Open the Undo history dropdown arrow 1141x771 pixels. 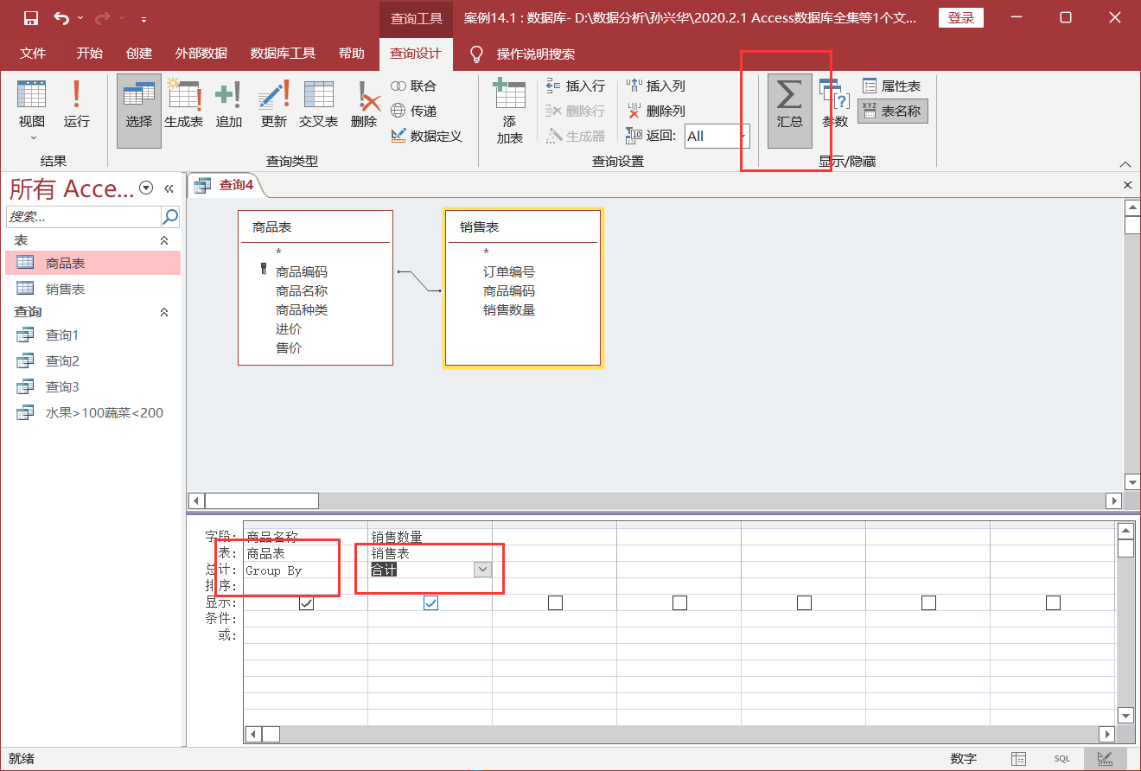coord(80,18)
